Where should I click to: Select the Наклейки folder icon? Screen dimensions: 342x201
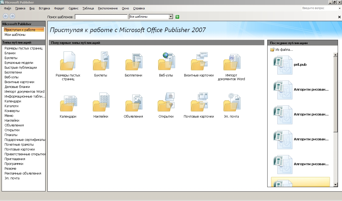coord(101,102)
